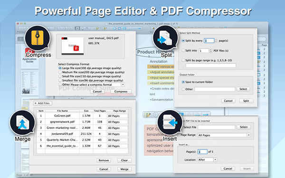Edit page range of gogreenatwork.pdf row

coord(117,122)
